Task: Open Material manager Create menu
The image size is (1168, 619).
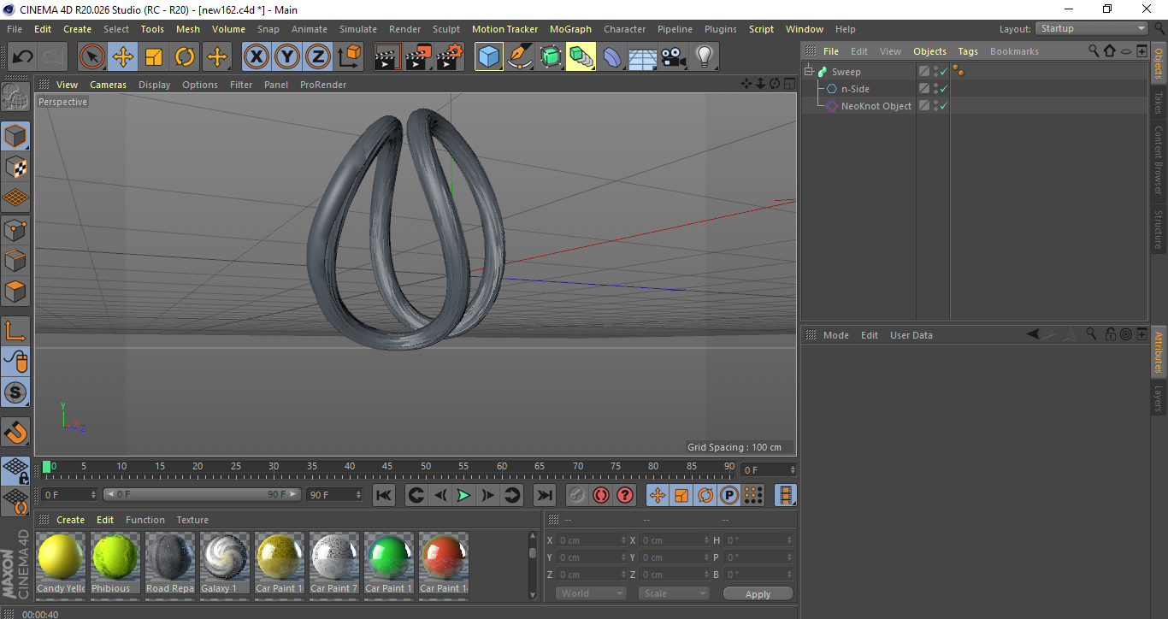Action: pyautogui.click(x=71, y=520)
